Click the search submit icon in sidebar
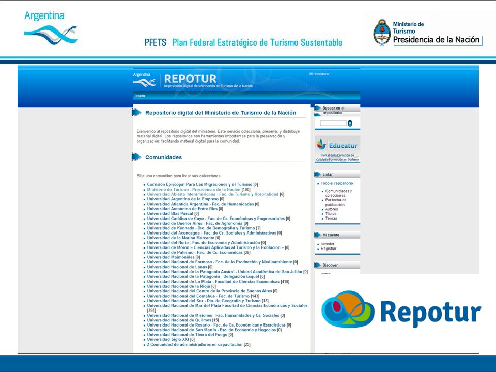 (x=350, y=123)
